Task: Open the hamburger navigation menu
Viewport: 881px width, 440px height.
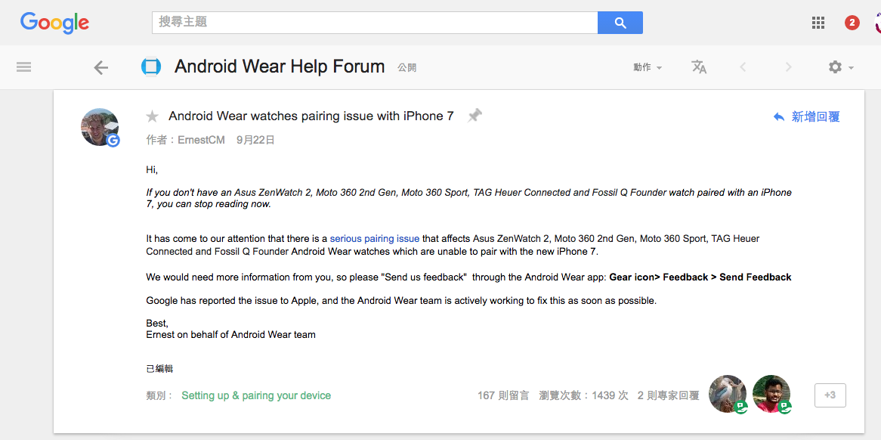Action: coord(23,67)
